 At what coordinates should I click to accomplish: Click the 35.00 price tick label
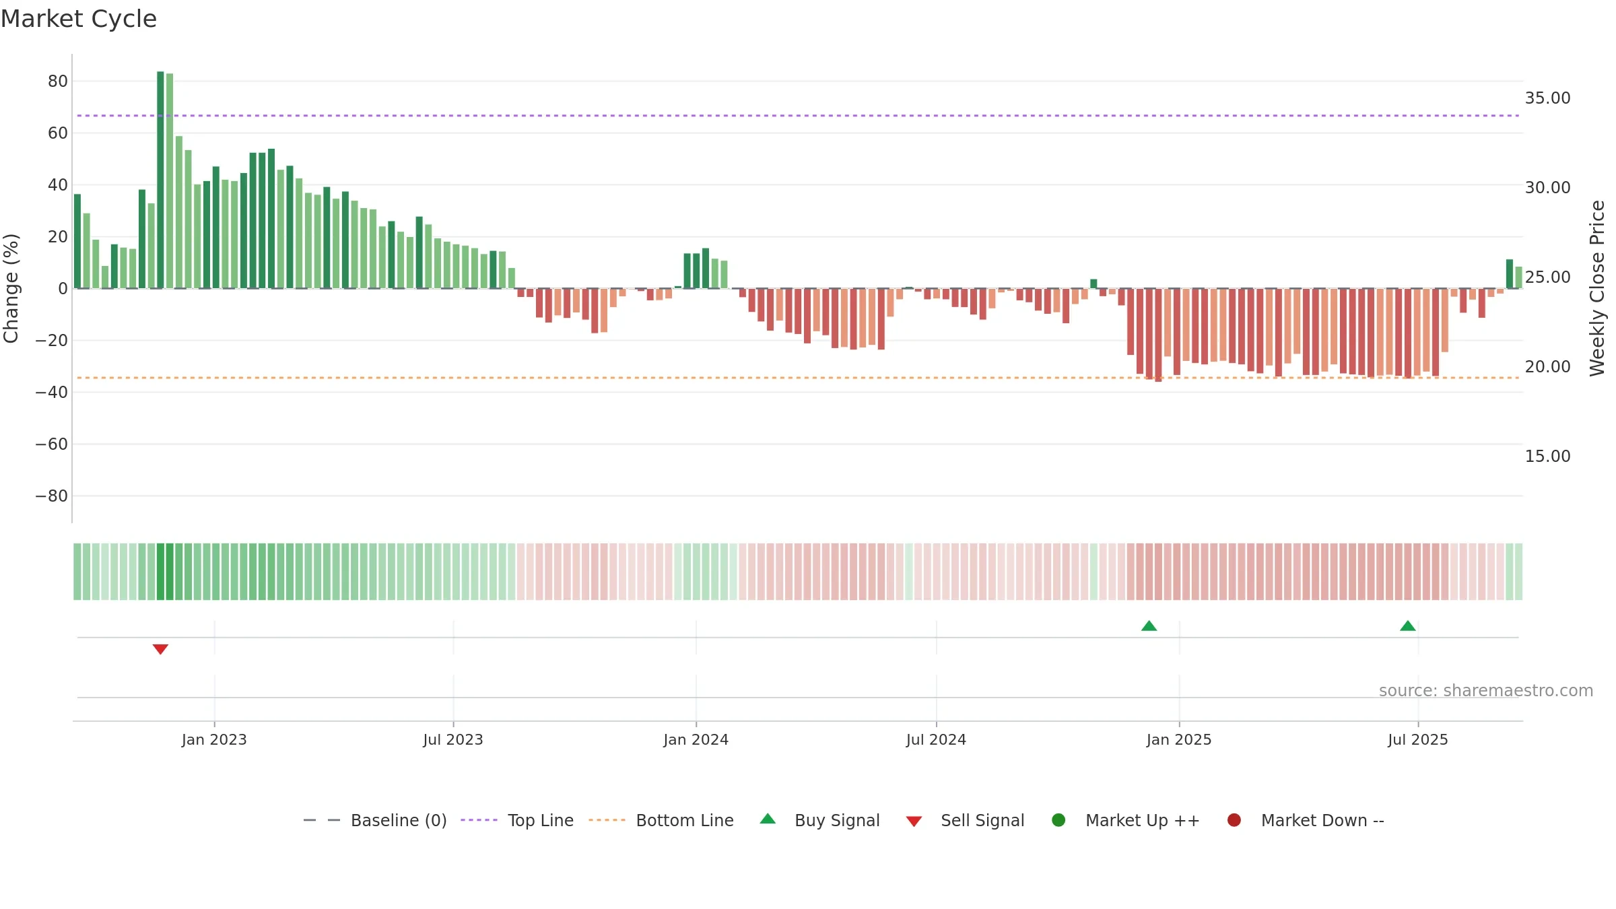coord(1547,98)
